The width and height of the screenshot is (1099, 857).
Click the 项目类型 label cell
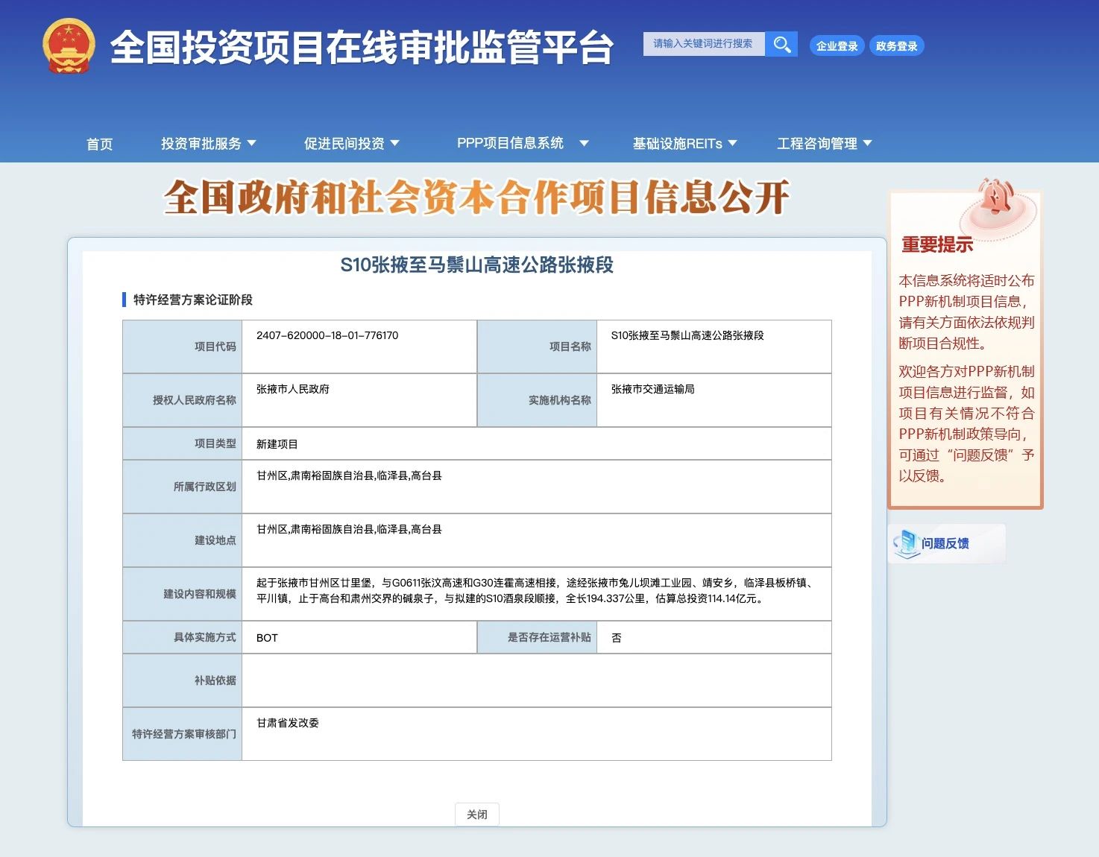pyautogui.click(x=183, y=443)
